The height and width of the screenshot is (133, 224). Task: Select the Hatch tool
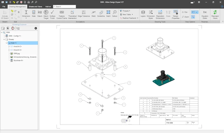(x=108, y=13)
